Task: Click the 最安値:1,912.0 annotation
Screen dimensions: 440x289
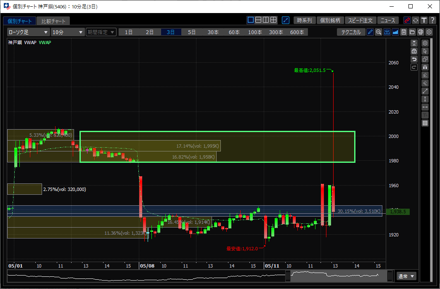Action: [242, 249]
